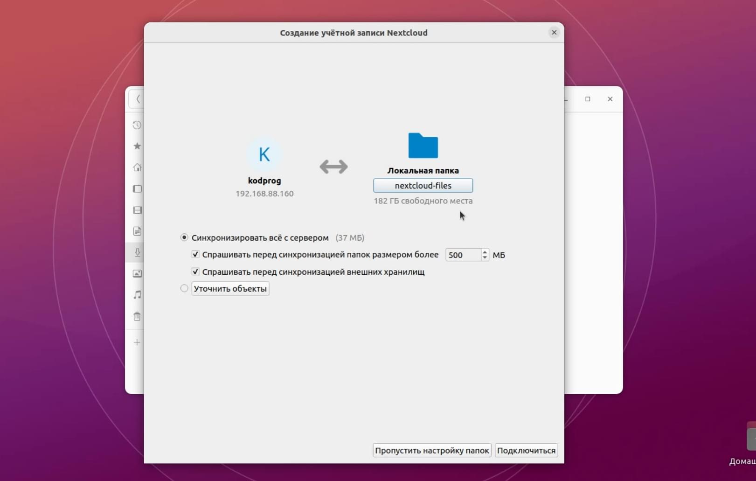The height and width of the screenshot is (481, 756).
Task: Open Starred in the Files sidebar
Action: (x=137, y=146)
